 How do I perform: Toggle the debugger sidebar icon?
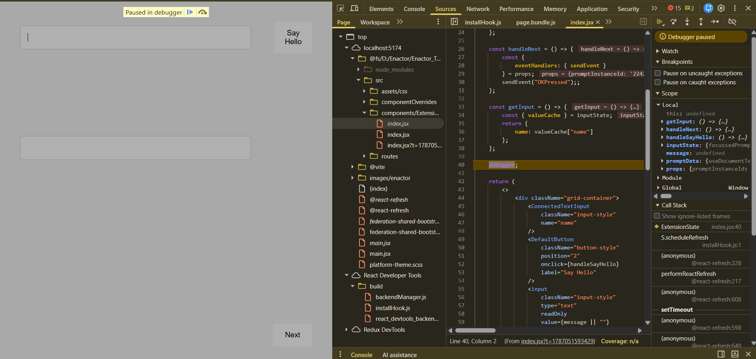[x=643, y=22]
